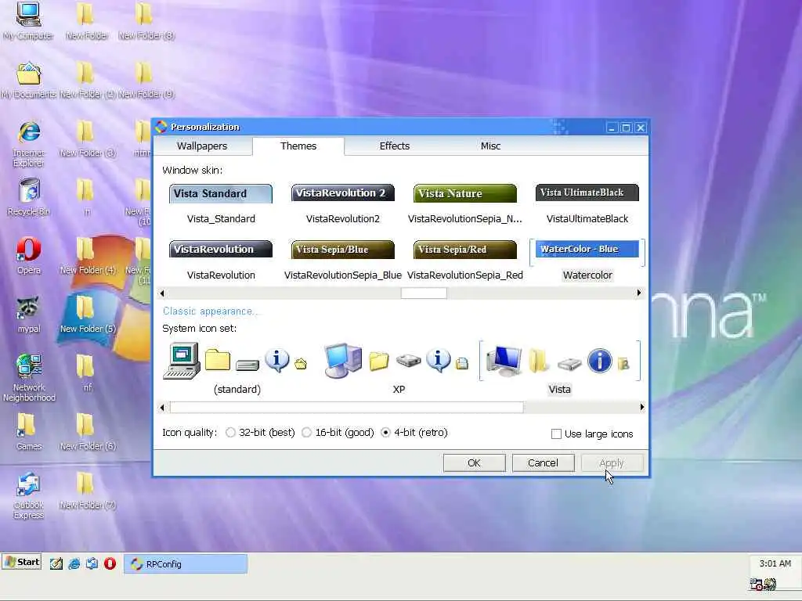Click the system tray network icon
802x601 pixels.
[756, 584]
